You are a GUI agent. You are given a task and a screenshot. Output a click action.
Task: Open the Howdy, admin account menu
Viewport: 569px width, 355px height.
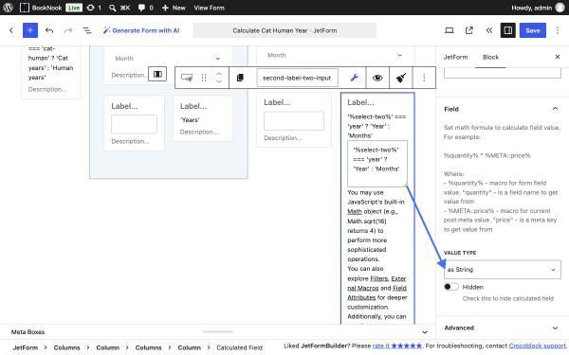[x=538, y=8]
